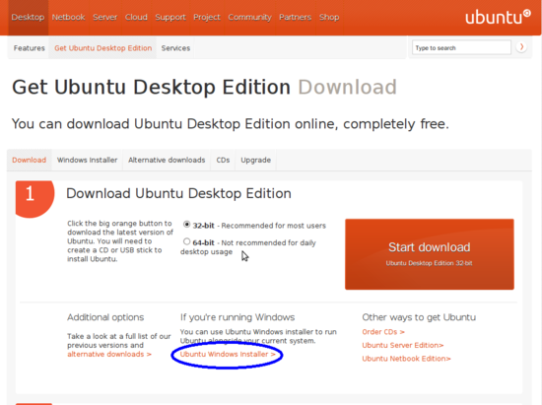Viewport: 542px width, 405px height.
Task: Click the 'If you're running Windows' heading
Action: (x=237, y=317)
